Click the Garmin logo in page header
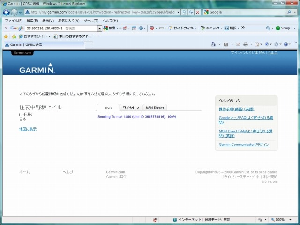Viewport: 300px width, 225px height. tap(37, 68)
